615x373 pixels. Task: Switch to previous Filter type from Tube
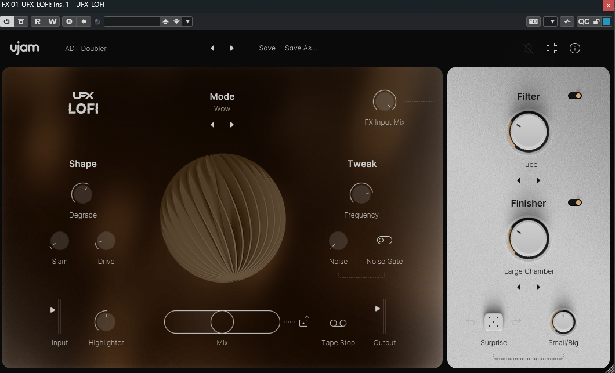point(519,180)
